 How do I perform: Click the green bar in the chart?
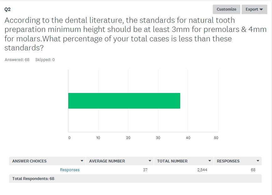click(x=124, y=101)
